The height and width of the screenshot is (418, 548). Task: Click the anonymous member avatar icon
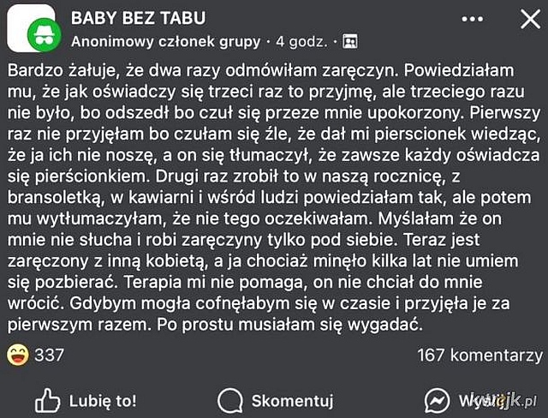point(36,30)
